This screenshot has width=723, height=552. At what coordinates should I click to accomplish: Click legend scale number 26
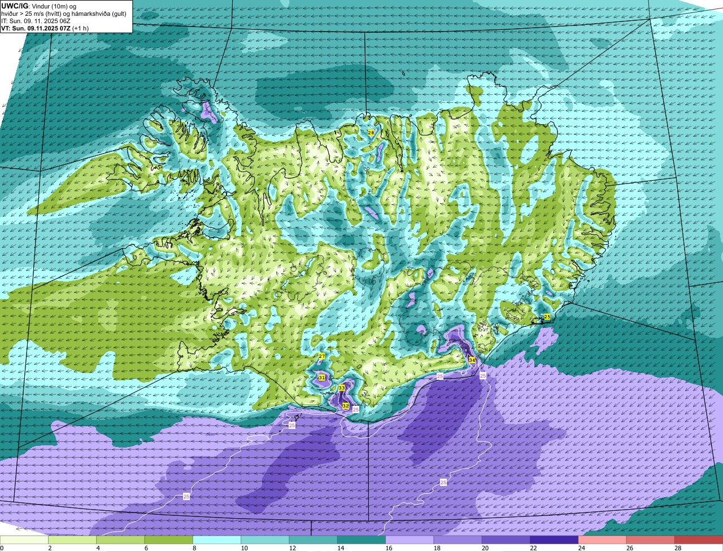pos(630,548)
